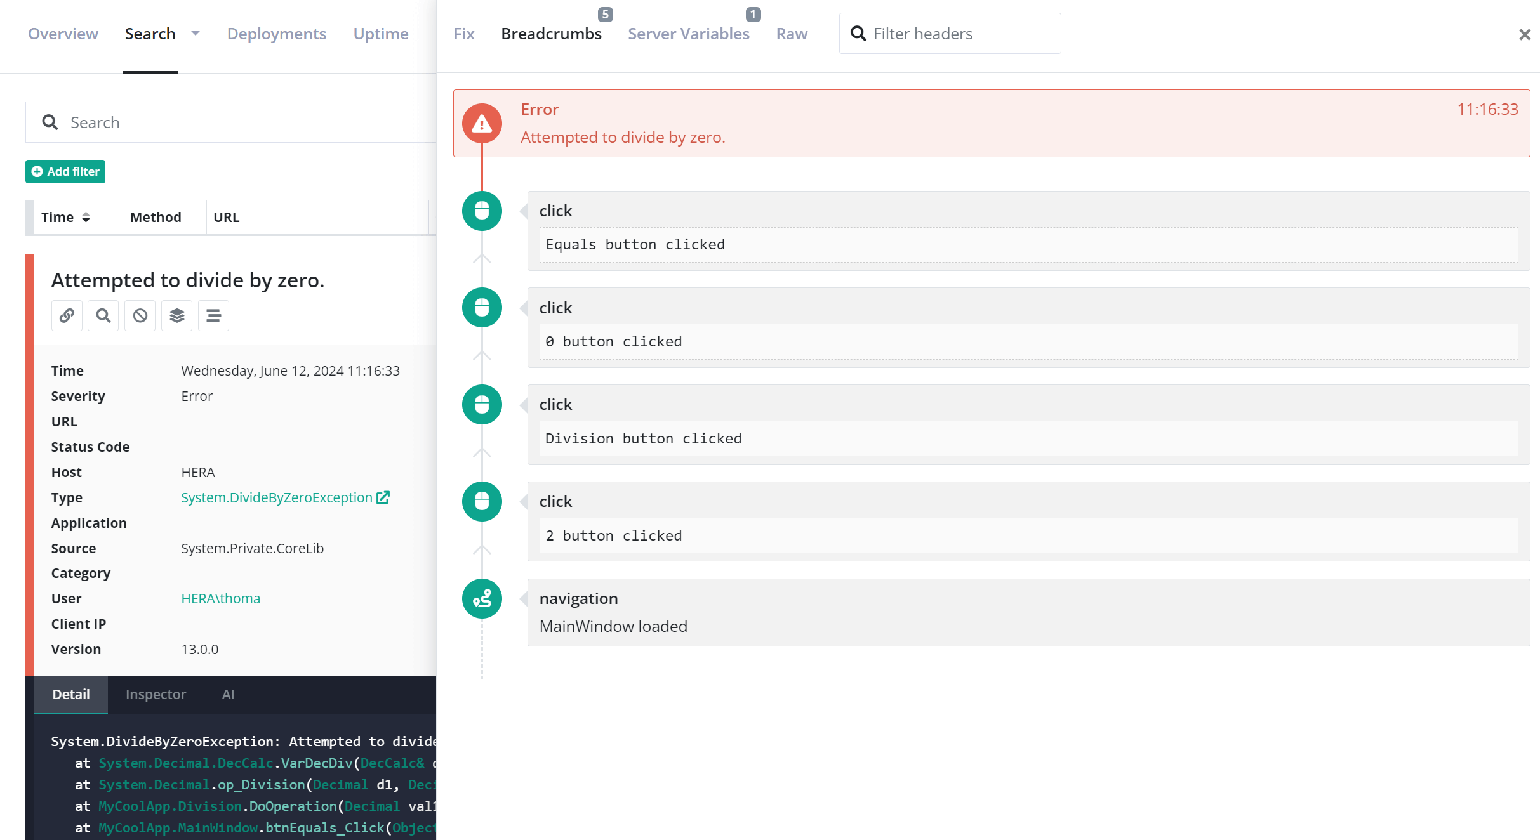Click mouse icon beside Equals button clicked
Image resolution: width=1540 pixels, height=840 pixels.
pyautogui.click(x=482, y=211)
